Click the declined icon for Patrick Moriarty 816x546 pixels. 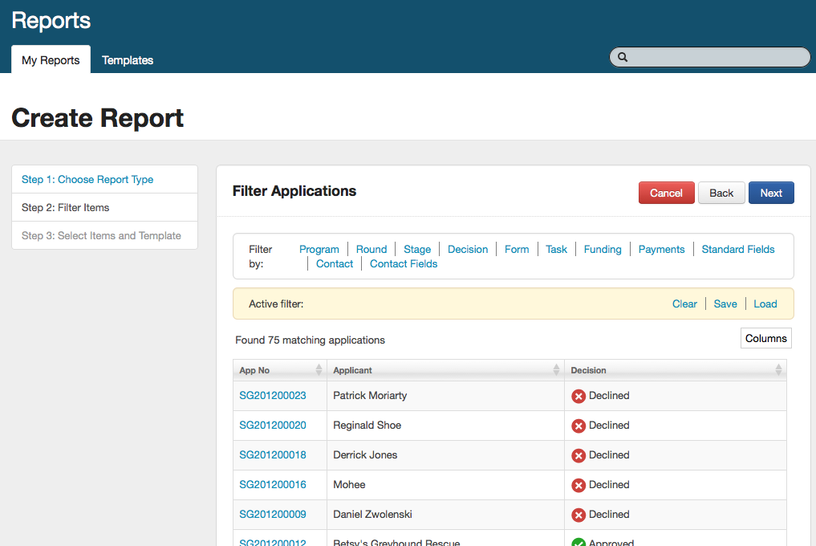pyautogui.click(x=578, y=396)
